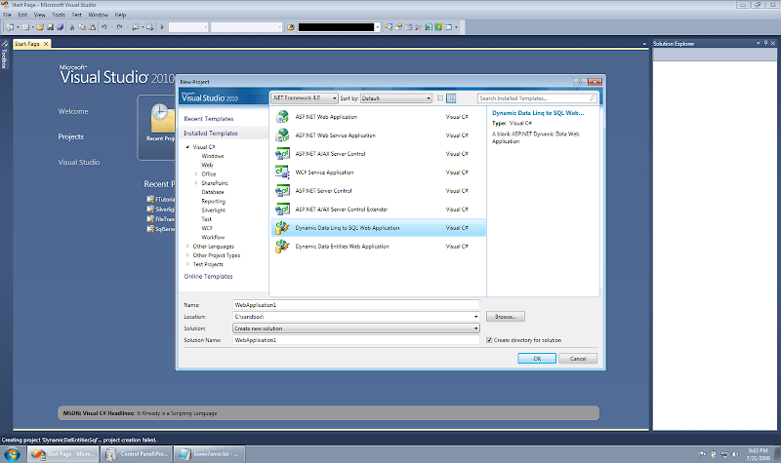This screenshot has width=781, height=463.
Task: Click in the project Name field
Action: point(356,305)
